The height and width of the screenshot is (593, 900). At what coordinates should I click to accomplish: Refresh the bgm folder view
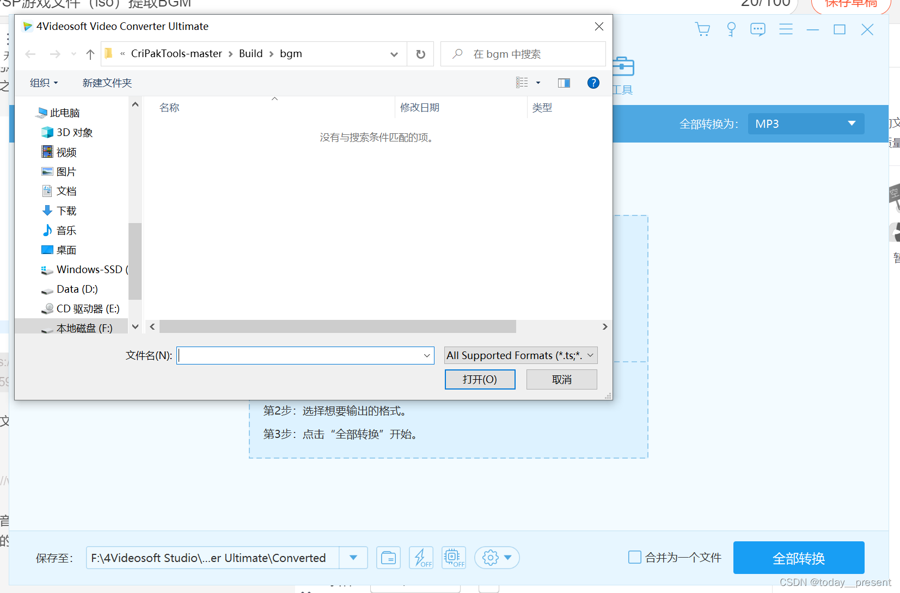[420, 54]
